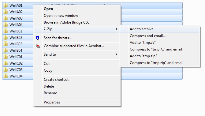
Task: Select the WellB03 folder icon
Action: 6,44
